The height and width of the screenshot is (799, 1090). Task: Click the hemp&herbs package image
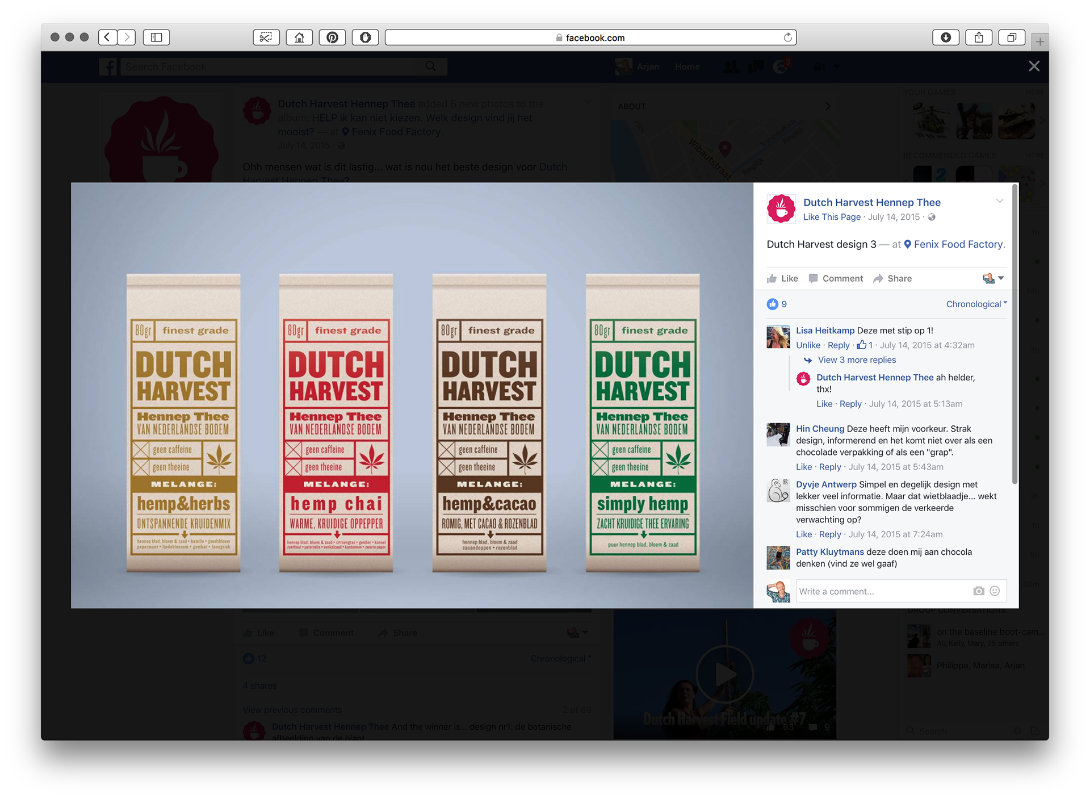(183, 423)
